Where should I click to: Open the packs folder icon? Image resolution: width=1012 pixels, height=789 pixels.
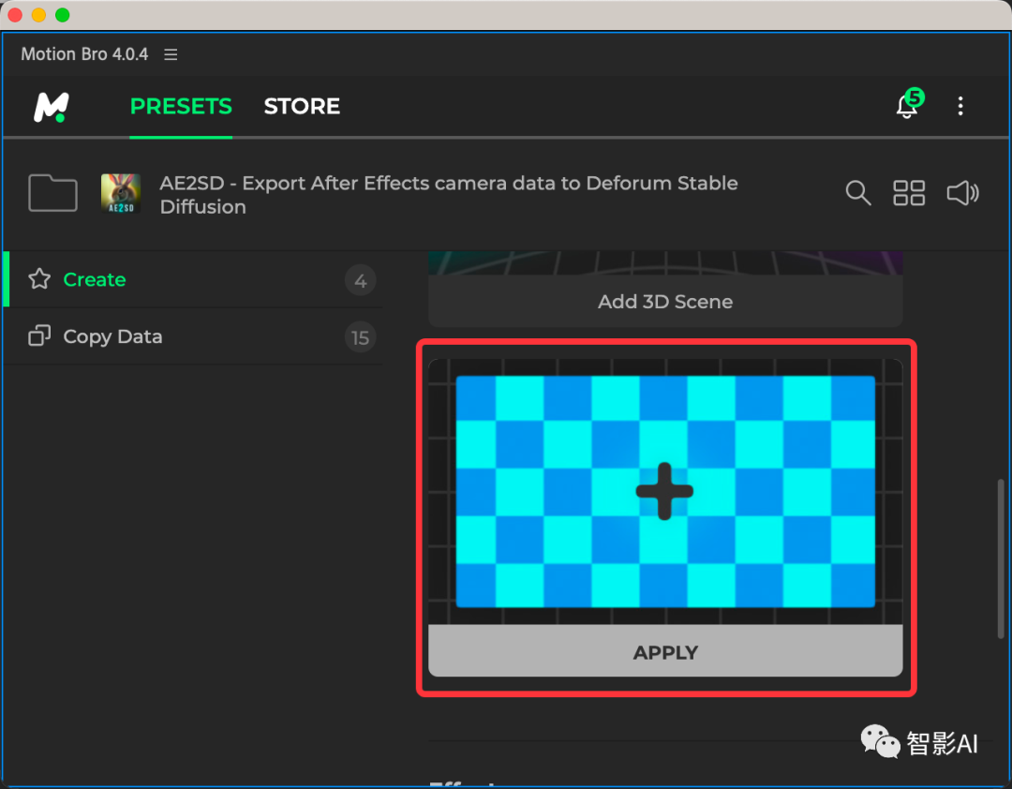point(52,192)
